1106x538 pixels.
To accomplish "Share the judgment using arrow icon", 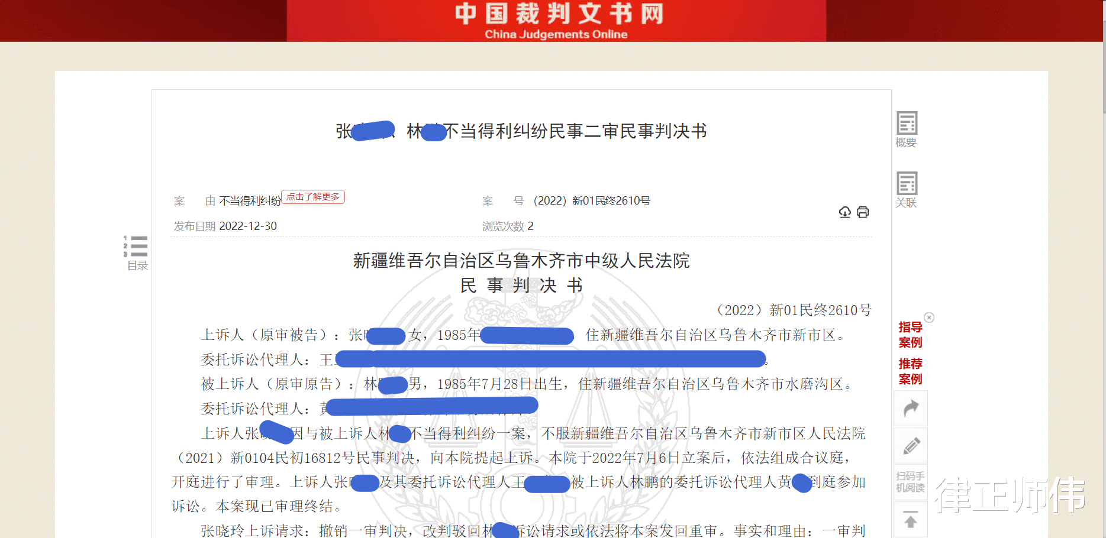I will (x=911, y=408).
